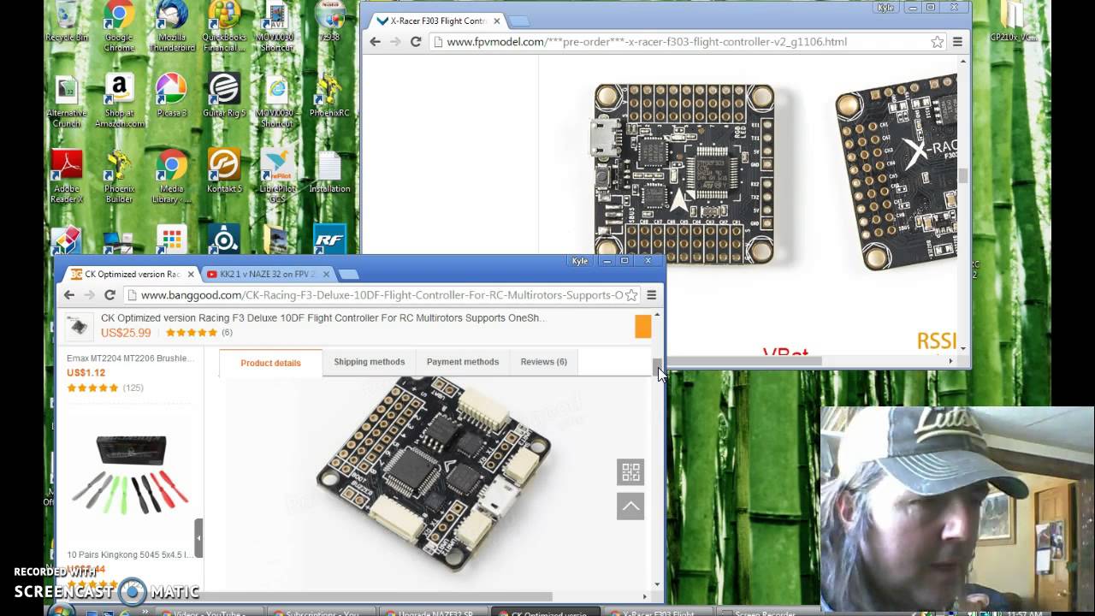Click the US$25.99 price text
1095x616 pixels.
coord(126,333)
